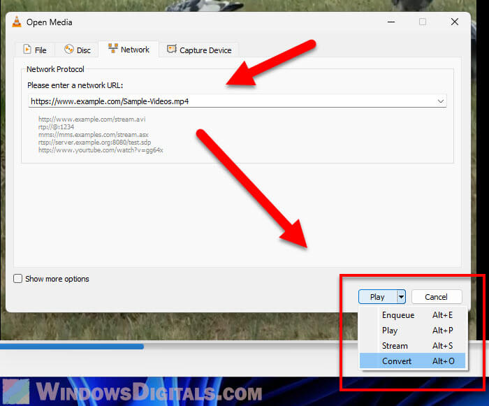The height and width of the screenshot is (406, 489).
Task: Click example 'rtsp://server.example.org:8080/test.sdp'
Action: pos(94,143)
